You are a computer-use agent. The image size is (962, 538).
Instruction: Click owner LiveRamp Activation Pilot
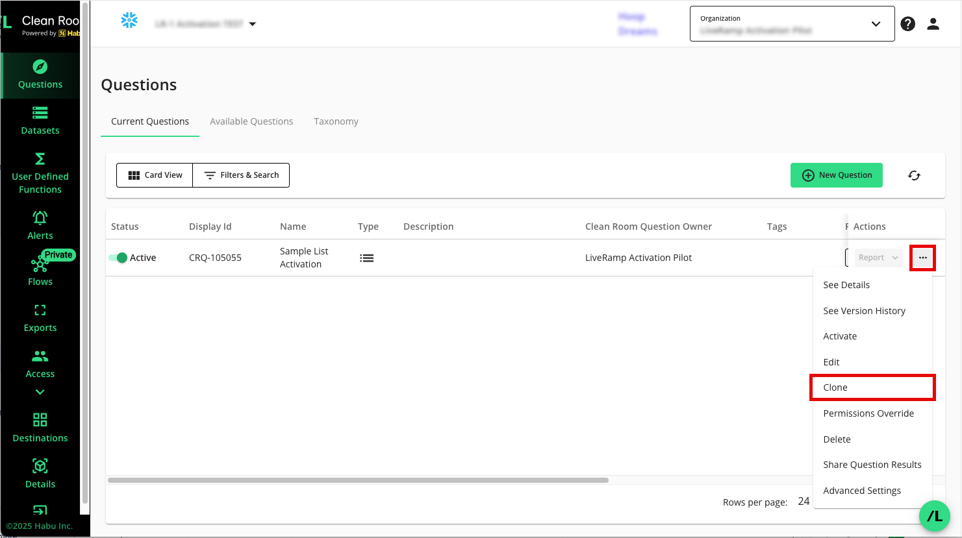click(639, 258)
